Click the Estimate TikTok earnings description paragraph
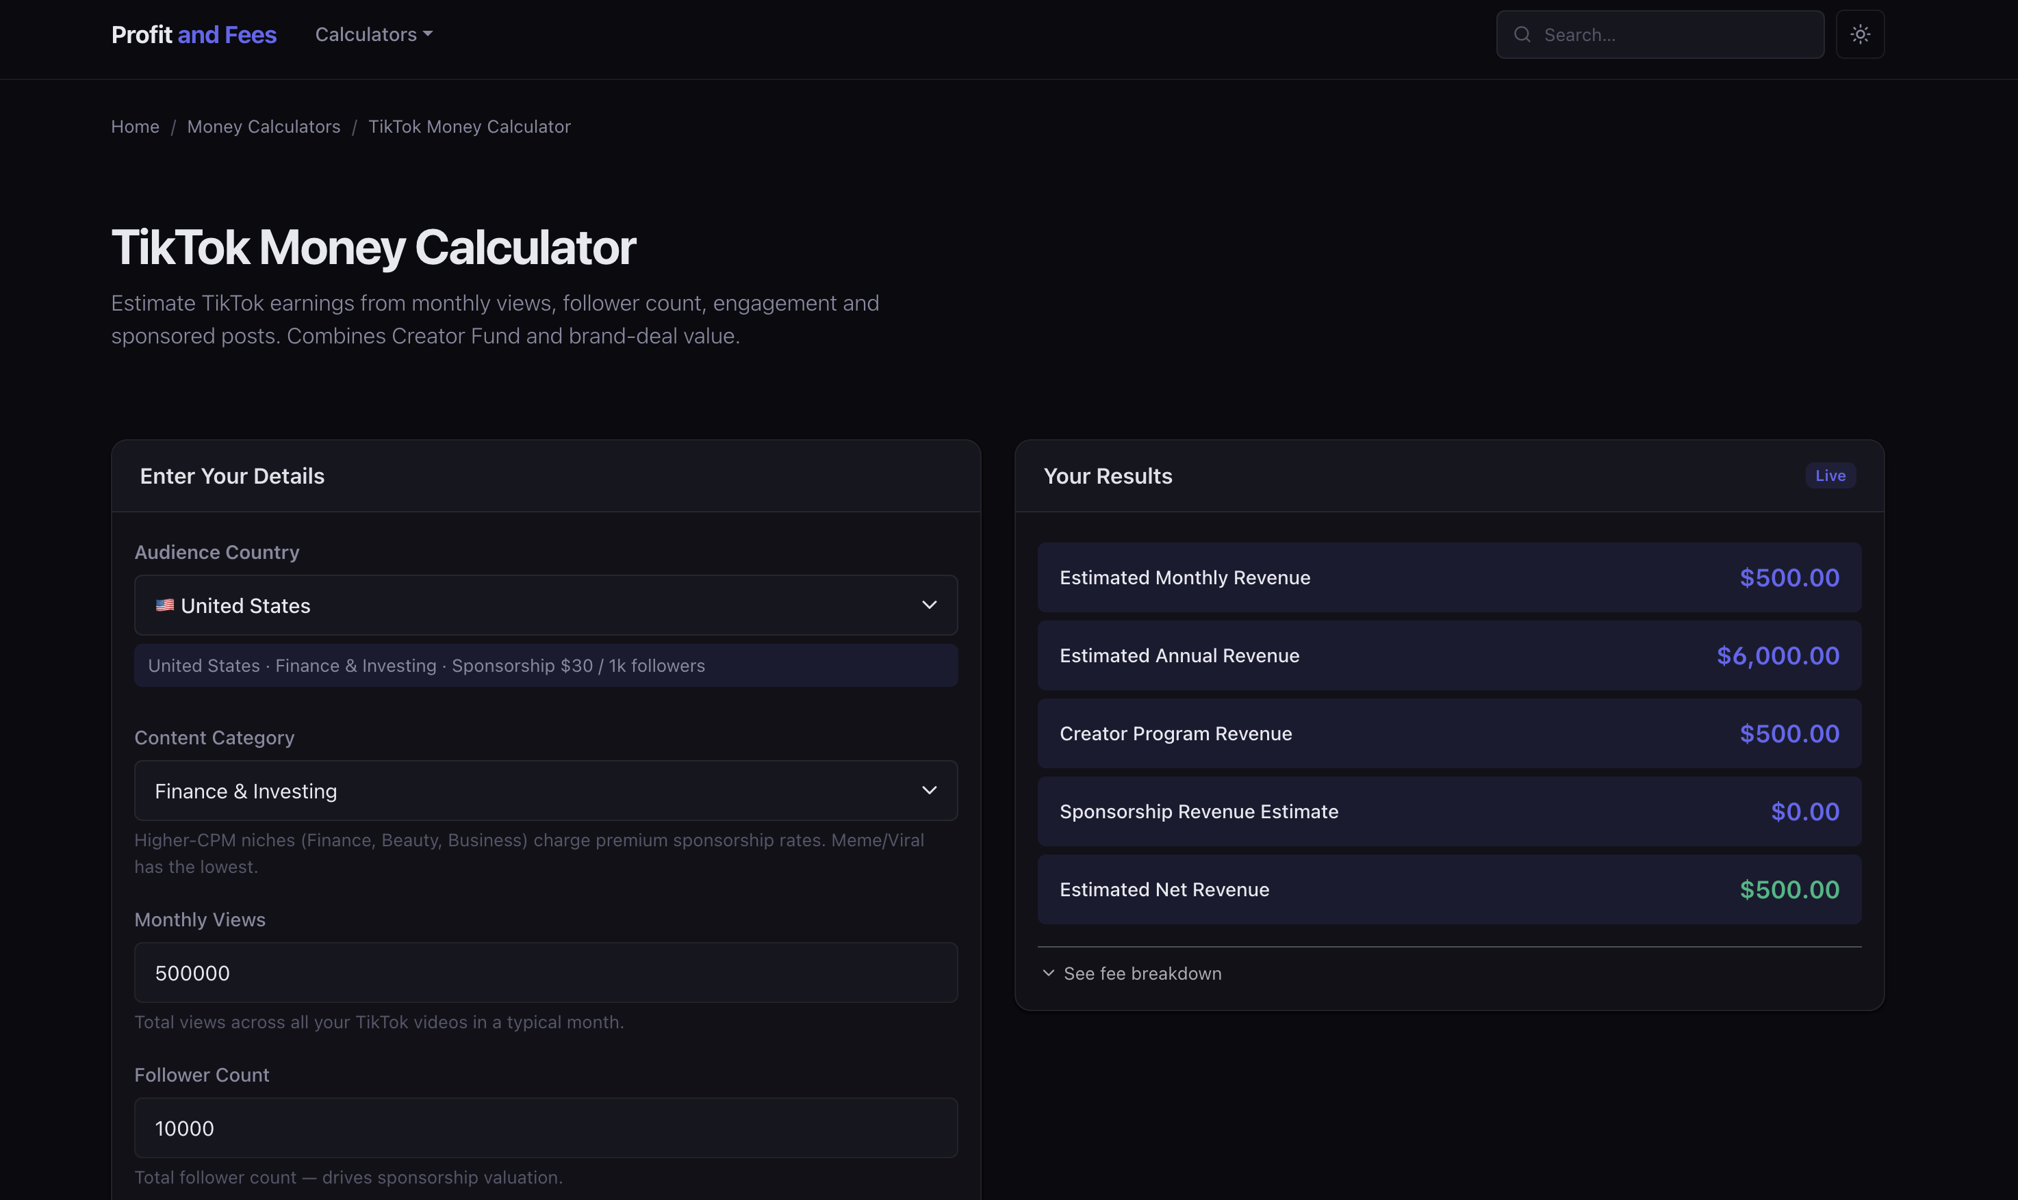 [x=495, y=319]
